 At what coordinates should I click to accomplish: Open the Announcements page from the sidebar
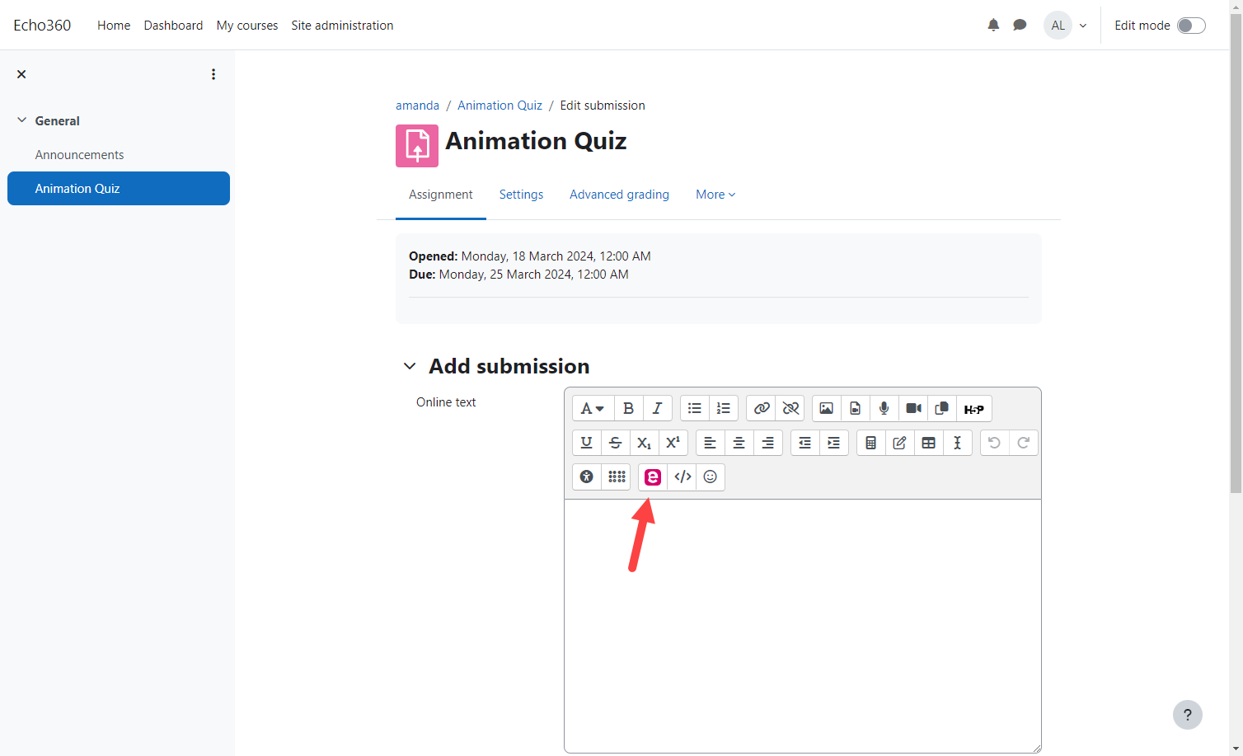[79, 154]
